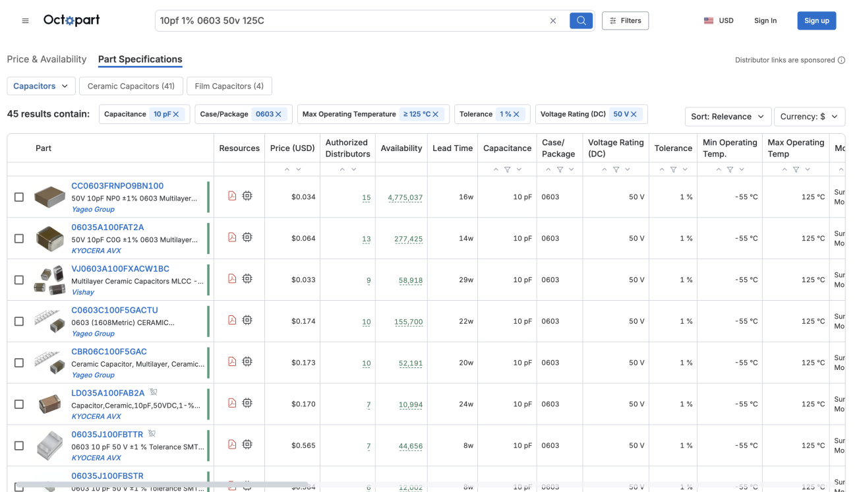This screenshot has width=857, height=492.
Task: Open C0603C100F5GACTU product thumbnail
Action: coord(49,321)
